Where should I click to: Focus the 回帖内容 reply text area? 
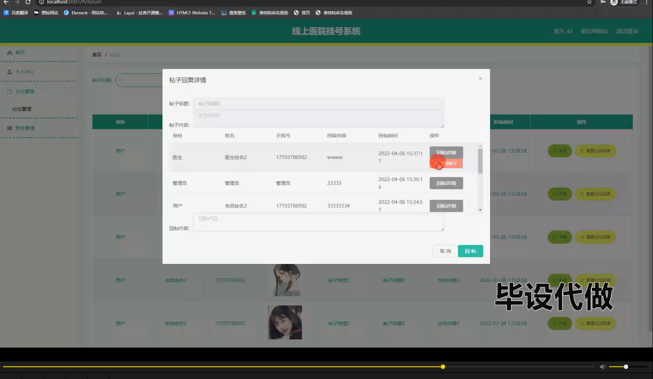click(318, 222)
